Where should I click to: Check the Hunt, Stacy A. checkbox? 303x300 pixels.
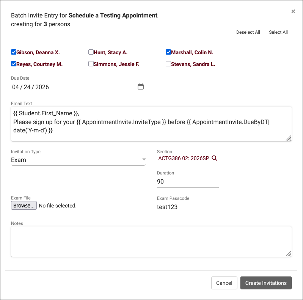pyautogui.click(x=91, y=52)
